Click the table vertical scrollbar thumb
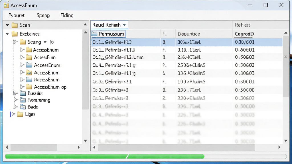 pyautogui.click(x=286, y=66)
